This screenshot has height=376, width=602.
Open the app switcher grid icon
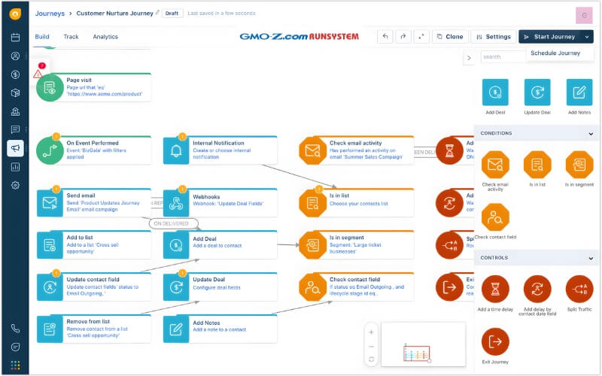(x=15, y=365)
